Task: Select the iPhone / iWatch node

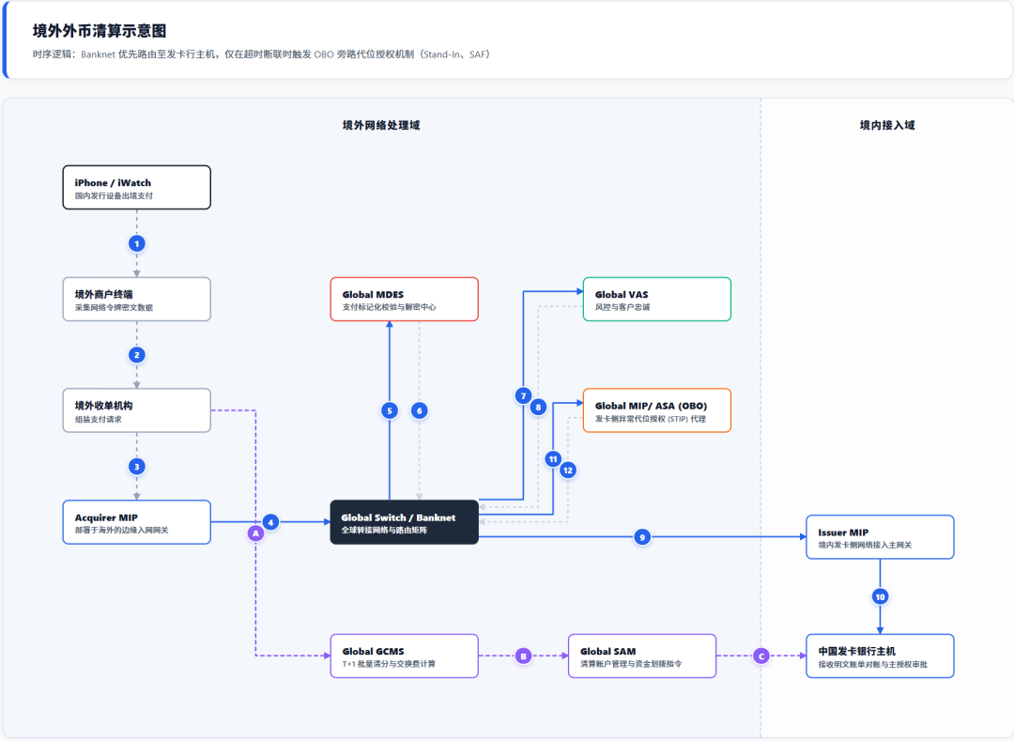Action: tap(136, 188)
